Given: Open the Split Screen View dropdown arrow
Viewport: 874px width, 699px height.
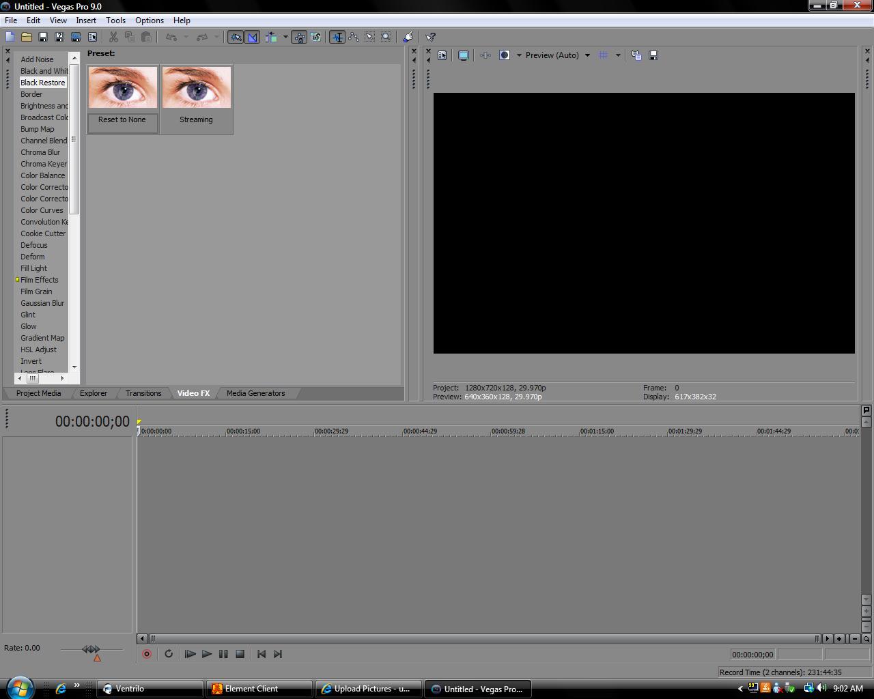Looking at the screenshot, I should coord(519,55).
